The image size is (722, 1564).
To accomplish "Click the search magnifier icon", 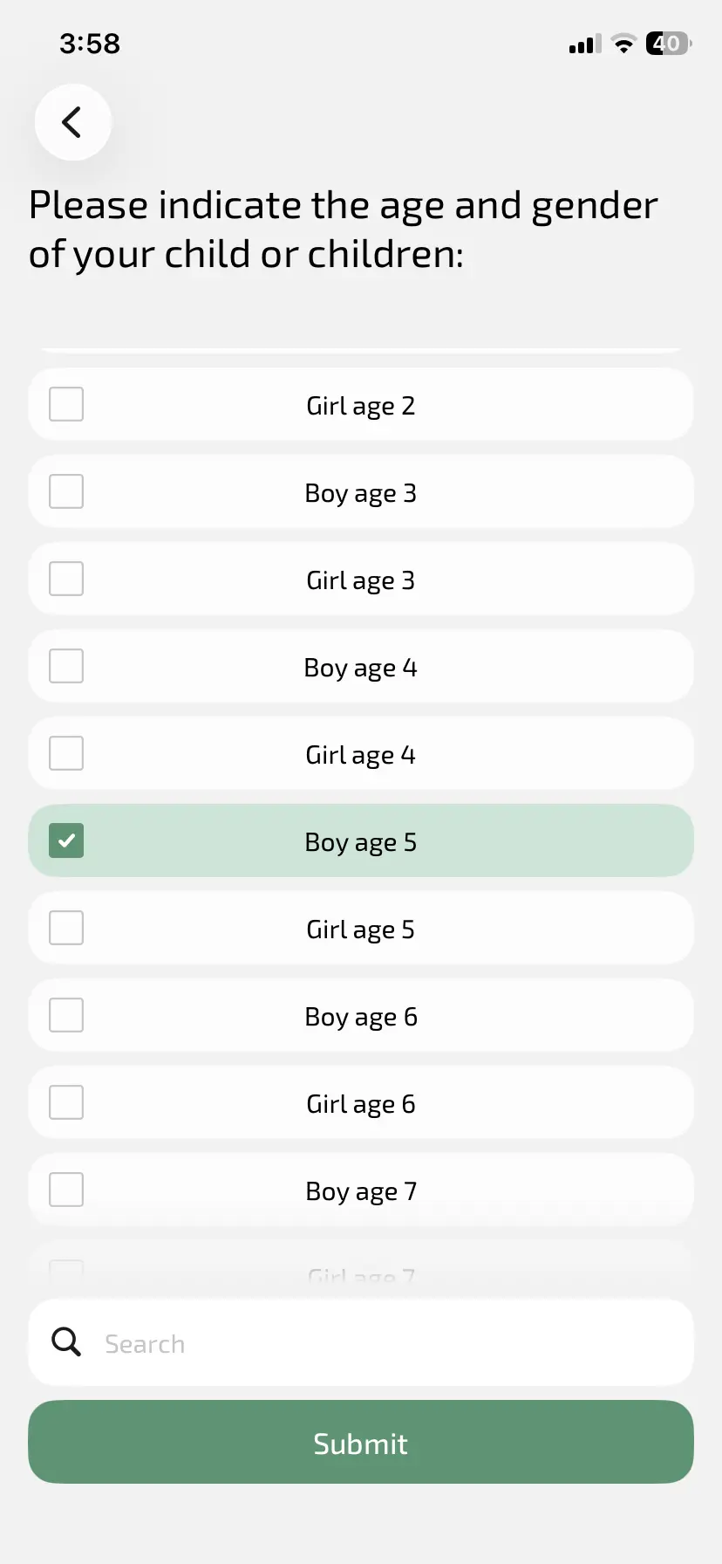I will click(x=66, y=1341).
